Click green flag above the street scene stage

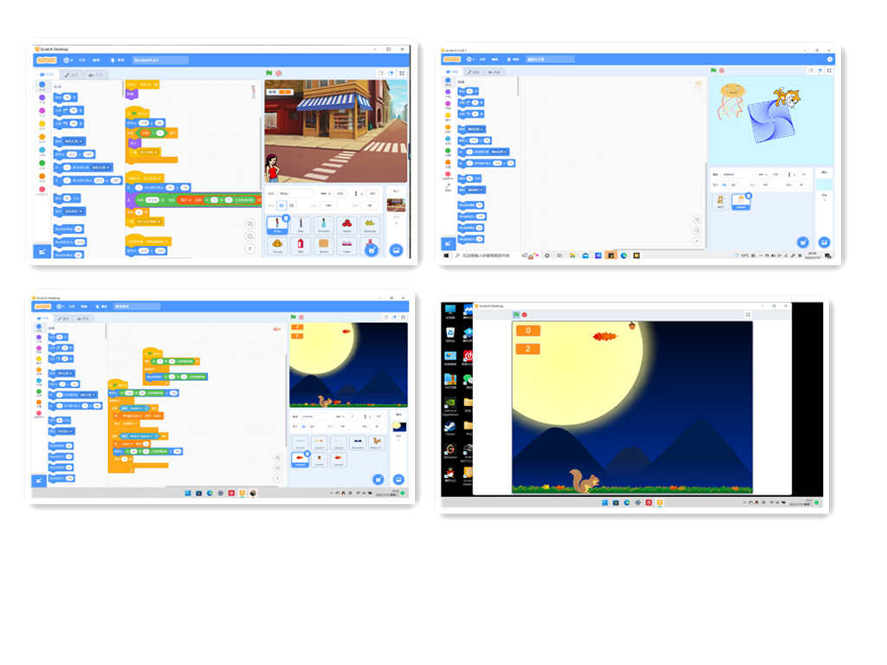point(269,73)
